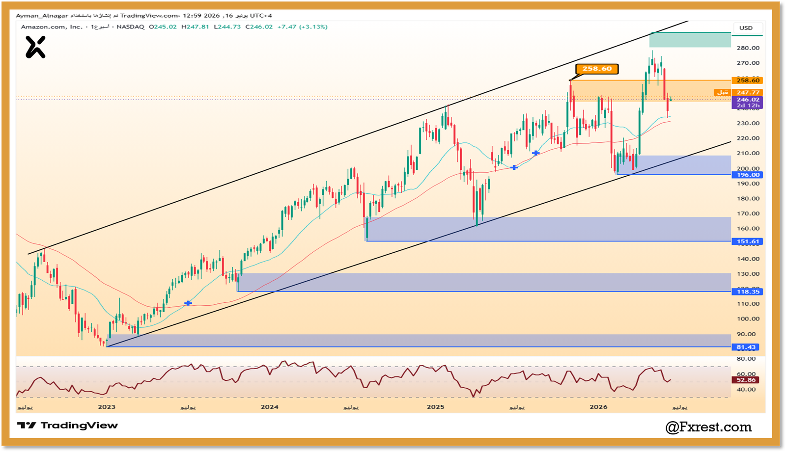Click the orange 258.60 price axis label
Screen dimensions: 786x452
[747, 80]
